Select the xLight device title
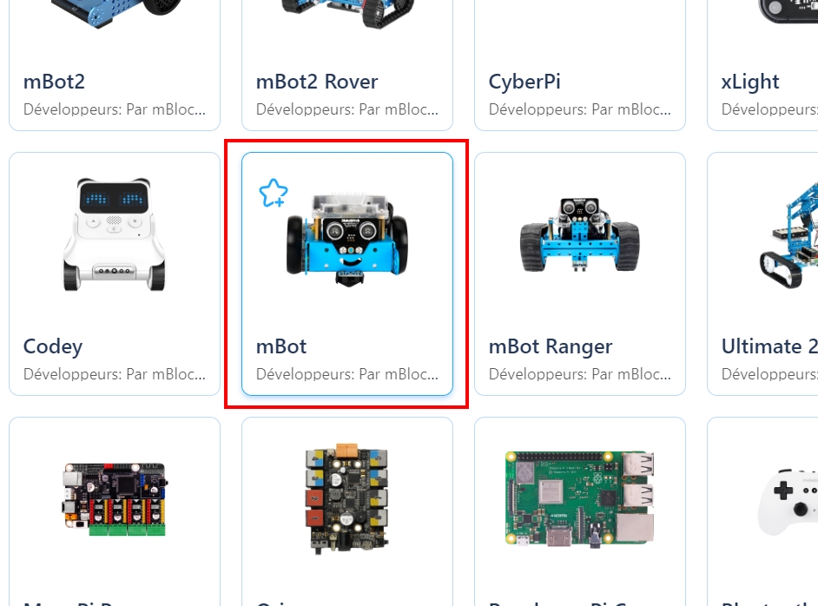This screenshot has height=606, width=818. [749, 82]
